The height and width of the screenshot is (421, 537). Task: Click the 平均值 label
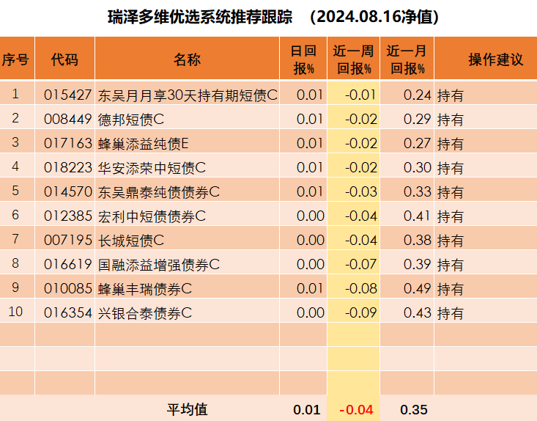(187, 409)
